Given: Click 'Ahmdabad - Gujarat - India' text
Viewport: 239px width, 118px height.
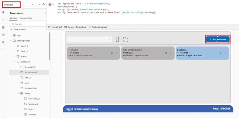Looking at the screenshot, I should (x=135, y=55).
